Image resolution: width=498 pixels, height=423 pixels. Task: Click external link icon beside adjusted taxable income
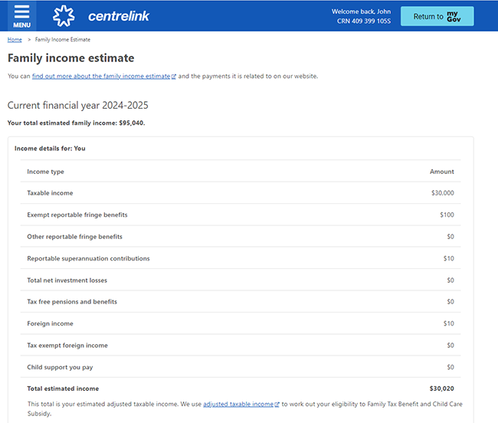click(x=277, y=405)
